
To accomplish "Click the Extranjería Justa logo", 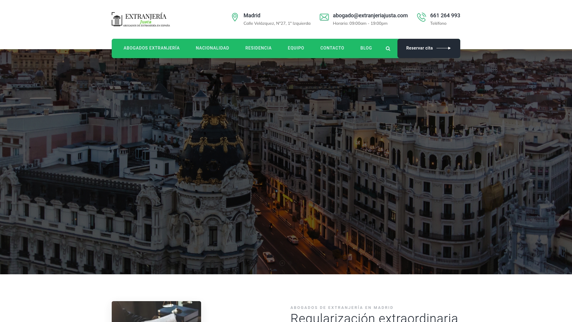I will [x=141, y=19].
